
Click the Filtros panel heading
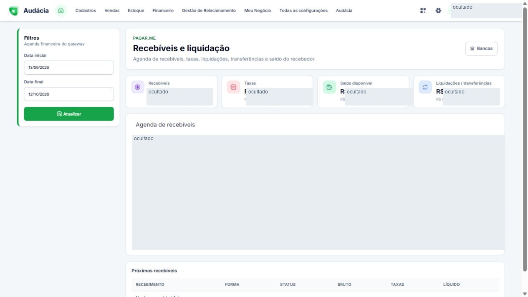coord(32,38)
